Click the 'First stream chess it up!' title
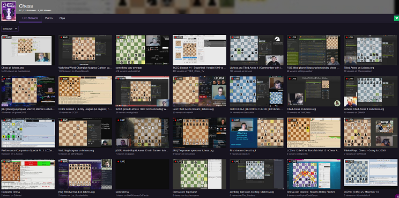399x198 pixels. (x=243, y=151)
